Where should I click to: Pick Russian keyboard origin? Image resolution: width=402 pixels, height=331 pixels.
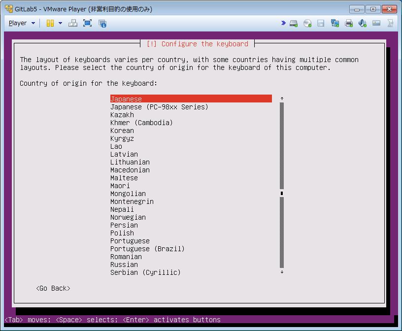click(x=124, y=265)
